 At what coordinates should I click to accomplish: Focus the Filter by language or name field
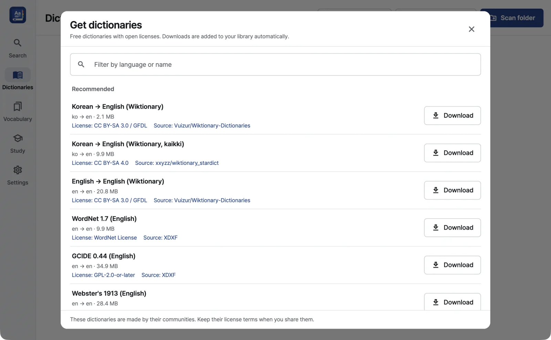point(275,64)
